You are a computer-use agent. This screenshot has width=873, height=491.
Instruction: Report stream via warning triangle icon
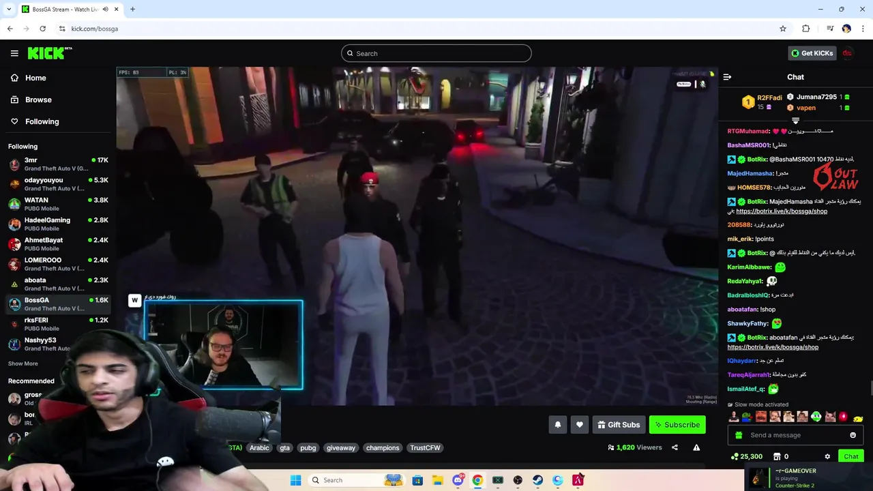[x=696, y=447]
